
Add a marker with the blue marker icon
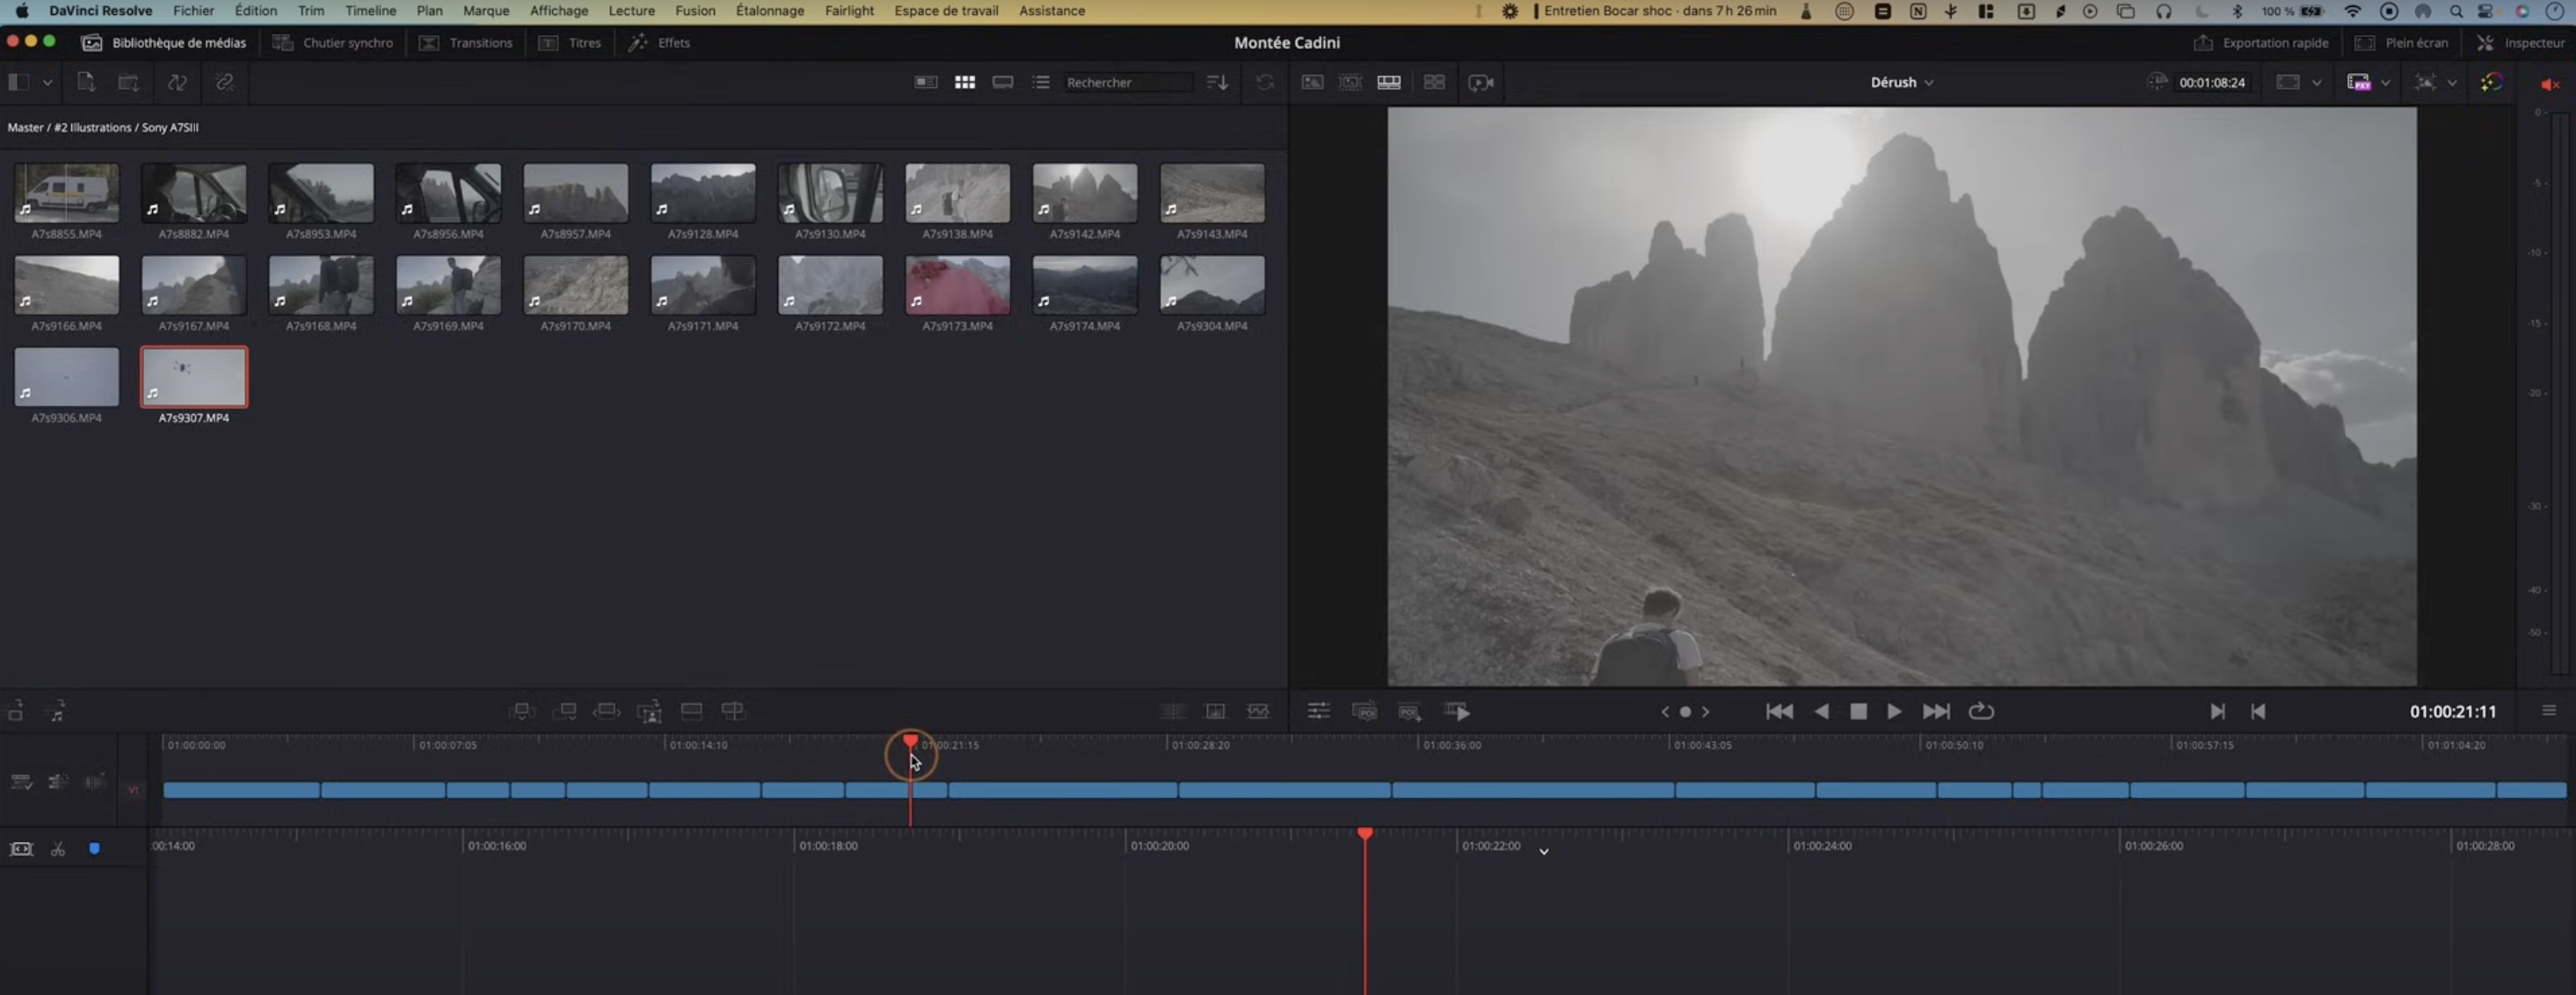pos(94,848)
